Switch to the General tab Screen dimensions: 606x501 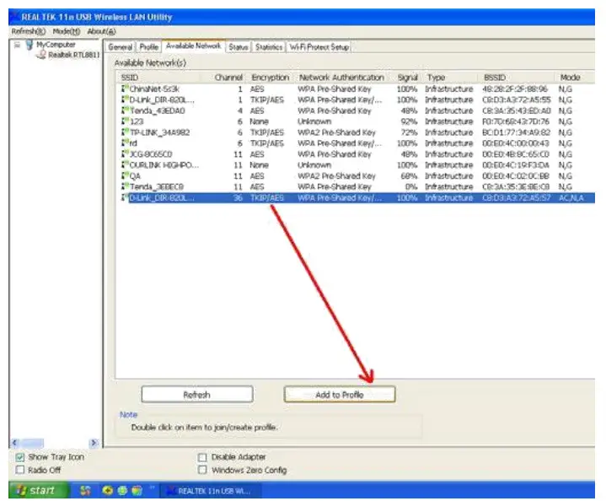coord(121,47)
